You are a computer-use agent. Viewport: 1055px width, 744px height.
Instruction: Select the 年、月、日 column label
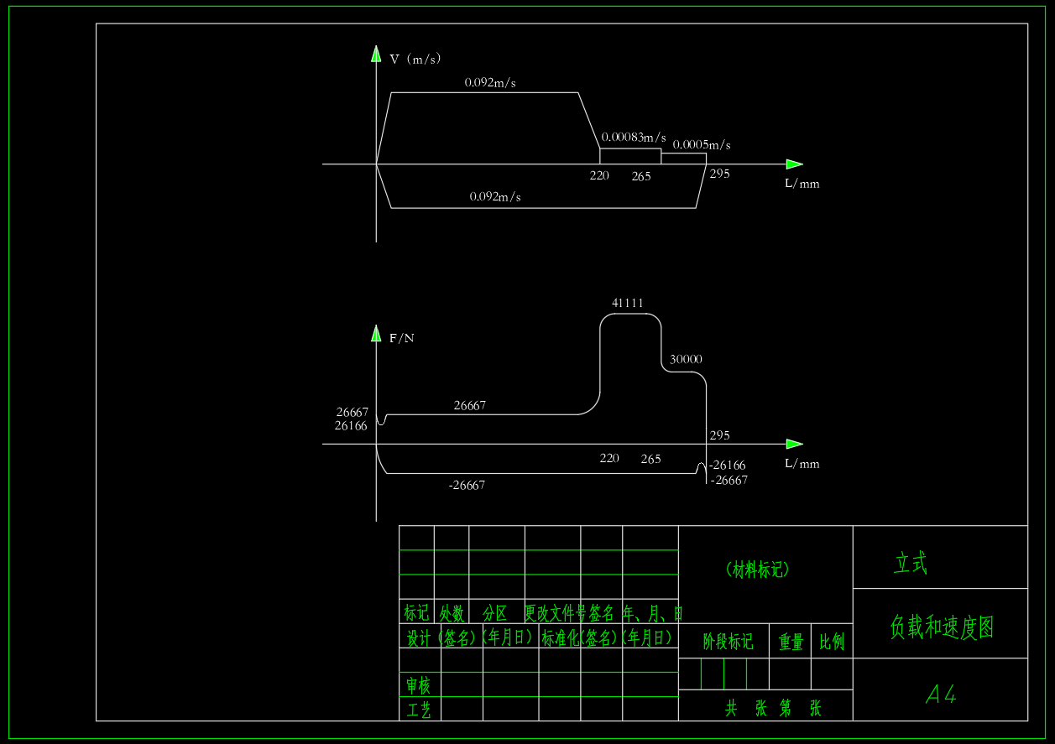(653, 612)
